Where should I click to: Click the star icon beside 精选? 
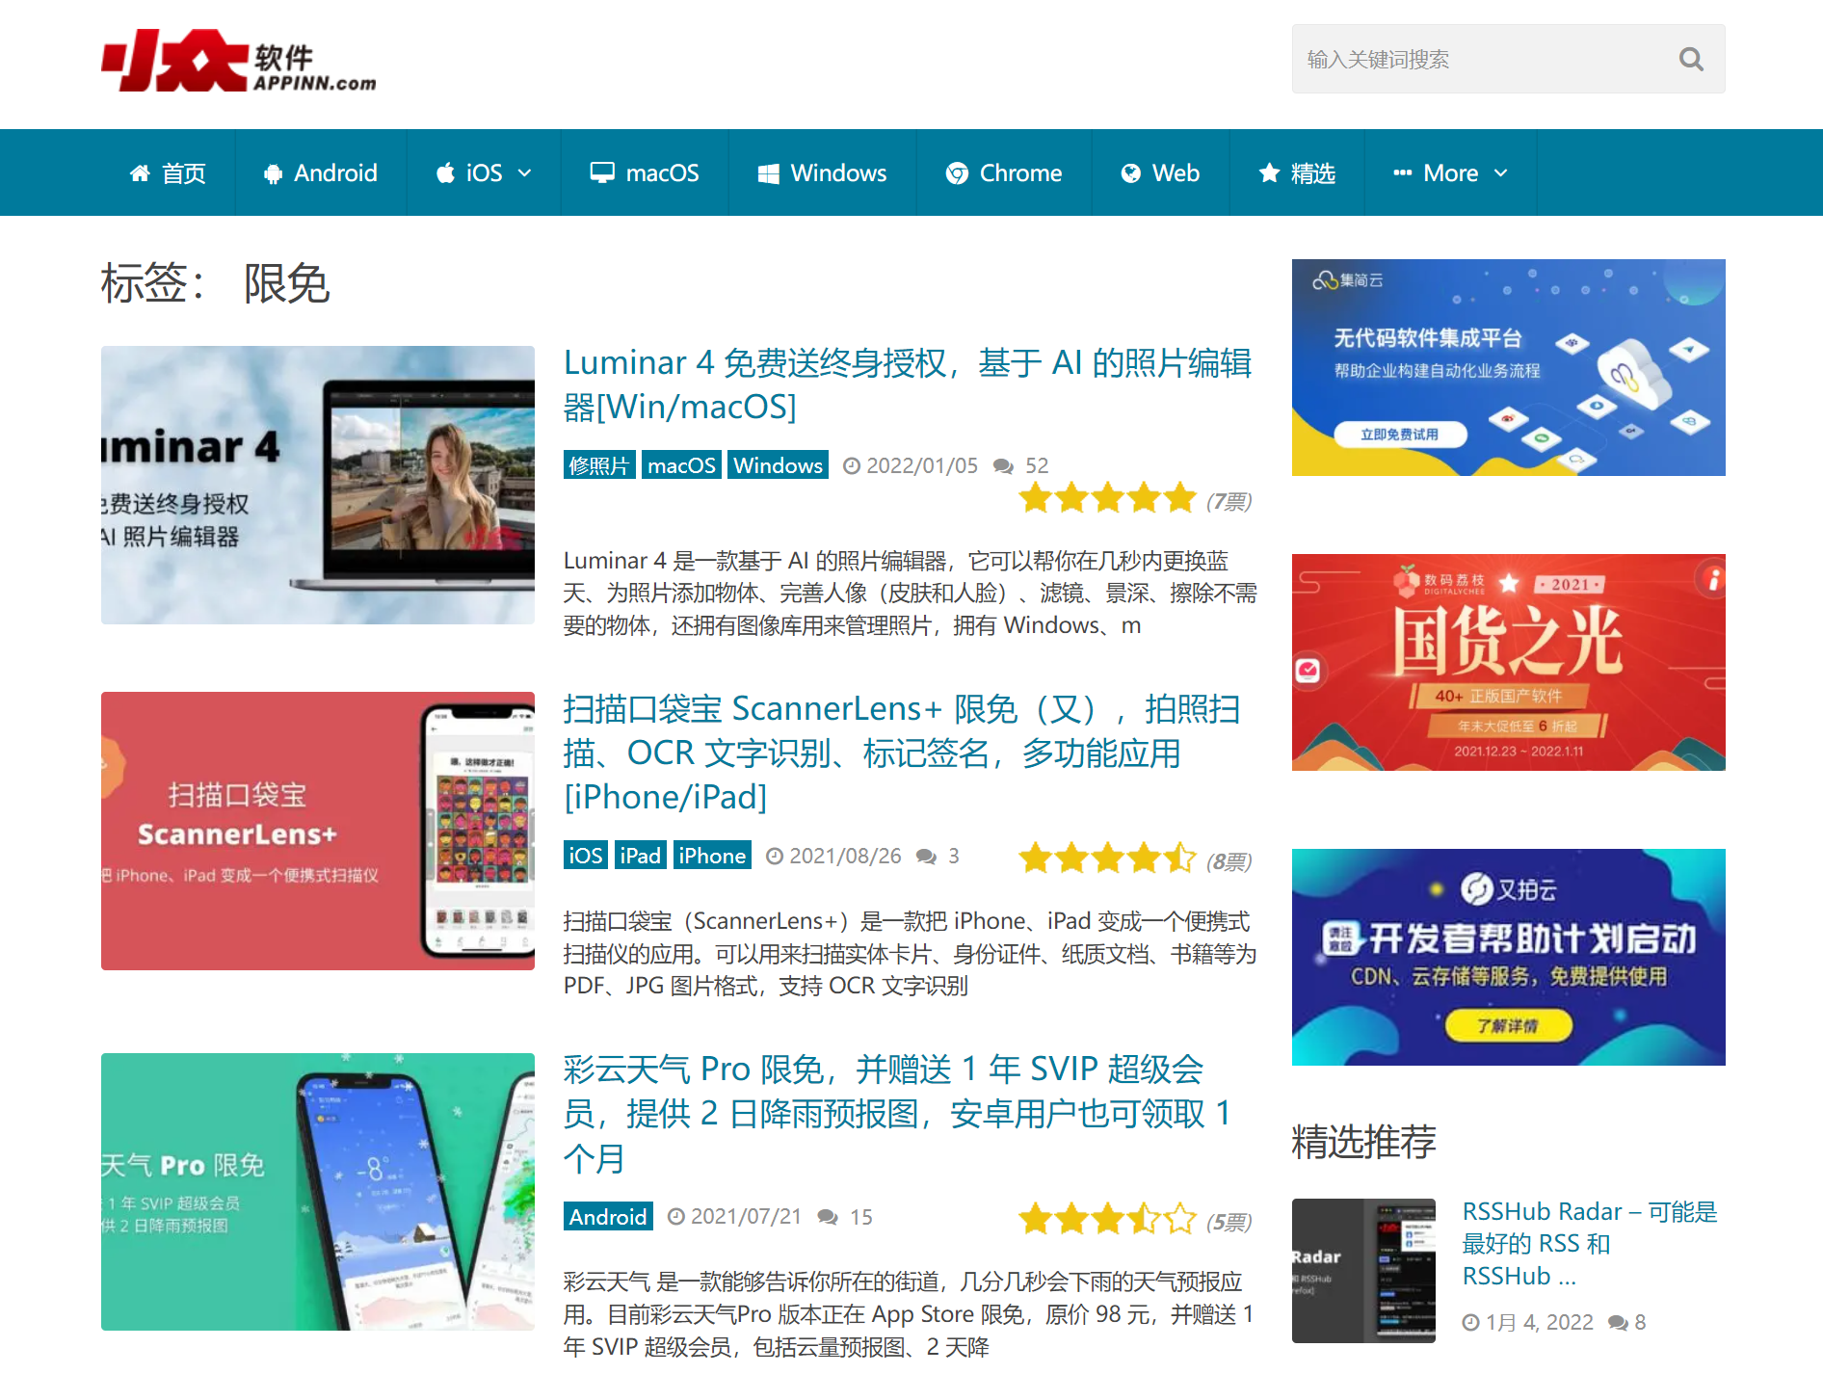[1270, 172]
